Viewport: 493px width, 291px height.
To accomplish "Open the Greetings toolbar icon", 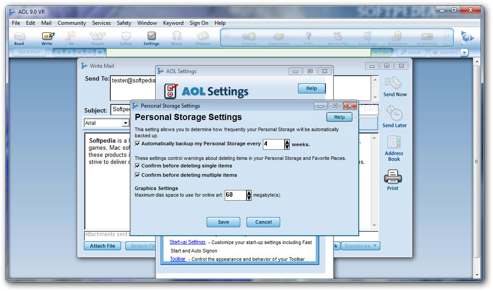I will click(368, 39).
